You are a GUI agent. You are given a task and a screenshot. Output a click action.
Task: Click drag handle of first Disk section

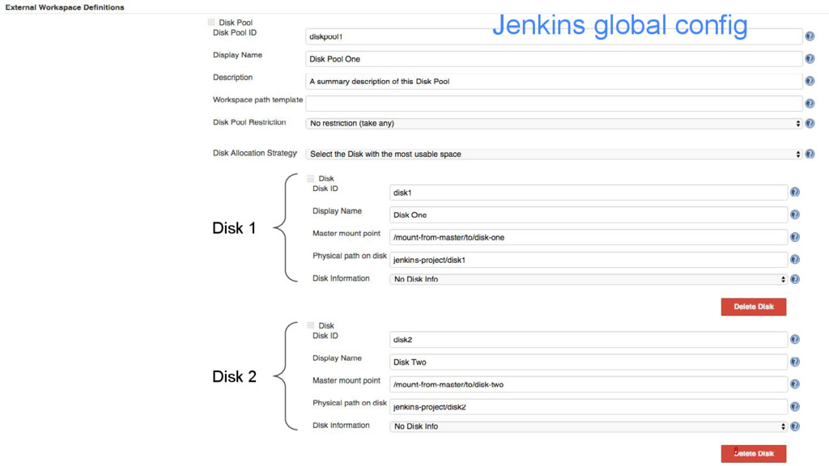(x=311, y=179)
